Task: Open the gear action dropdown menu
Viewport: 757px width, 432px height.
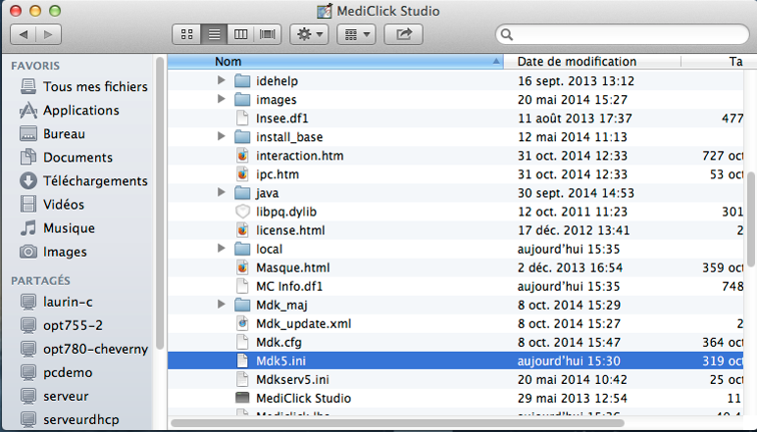Action: pyautogui.click(x=309, y=34)
